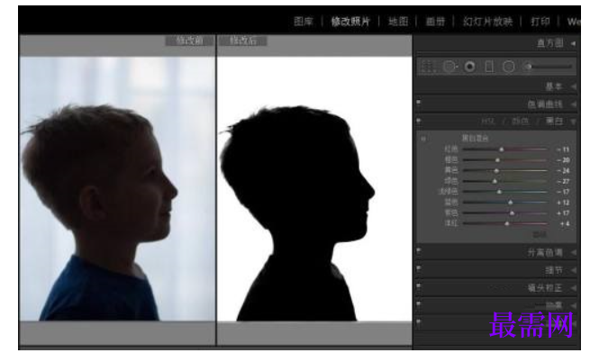This screenshot has width=590, height=353.
Task: Click the 紫色 value +17
Action: (563, 213)
